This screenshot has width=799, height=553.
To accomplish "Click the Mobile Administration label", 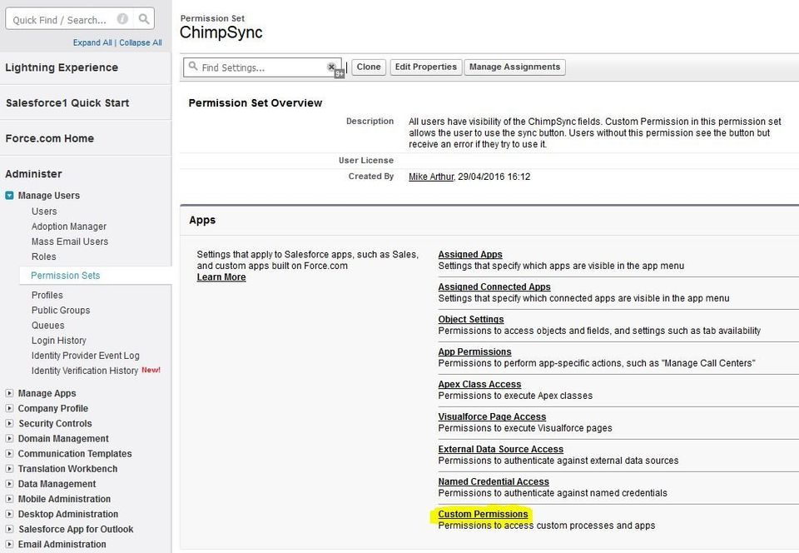I will coord(64,499).
